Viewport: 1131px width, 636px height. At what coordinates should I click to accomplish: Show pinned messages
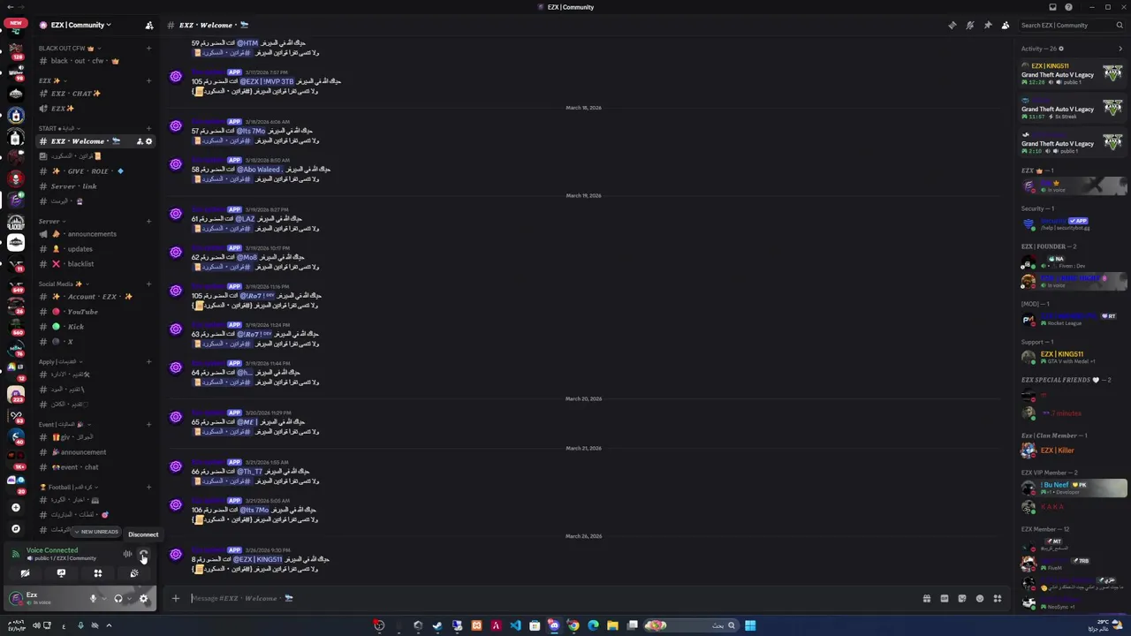[987, 25]
